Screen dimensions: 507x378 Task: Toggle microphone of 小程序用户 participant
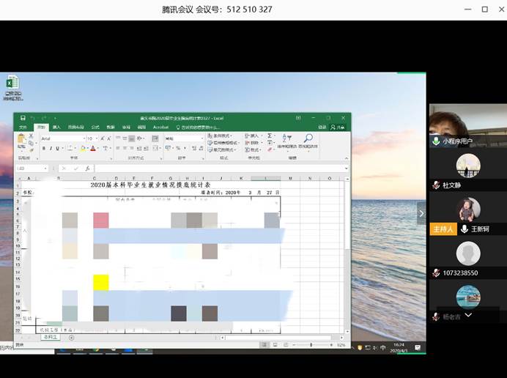pos(436,141)
